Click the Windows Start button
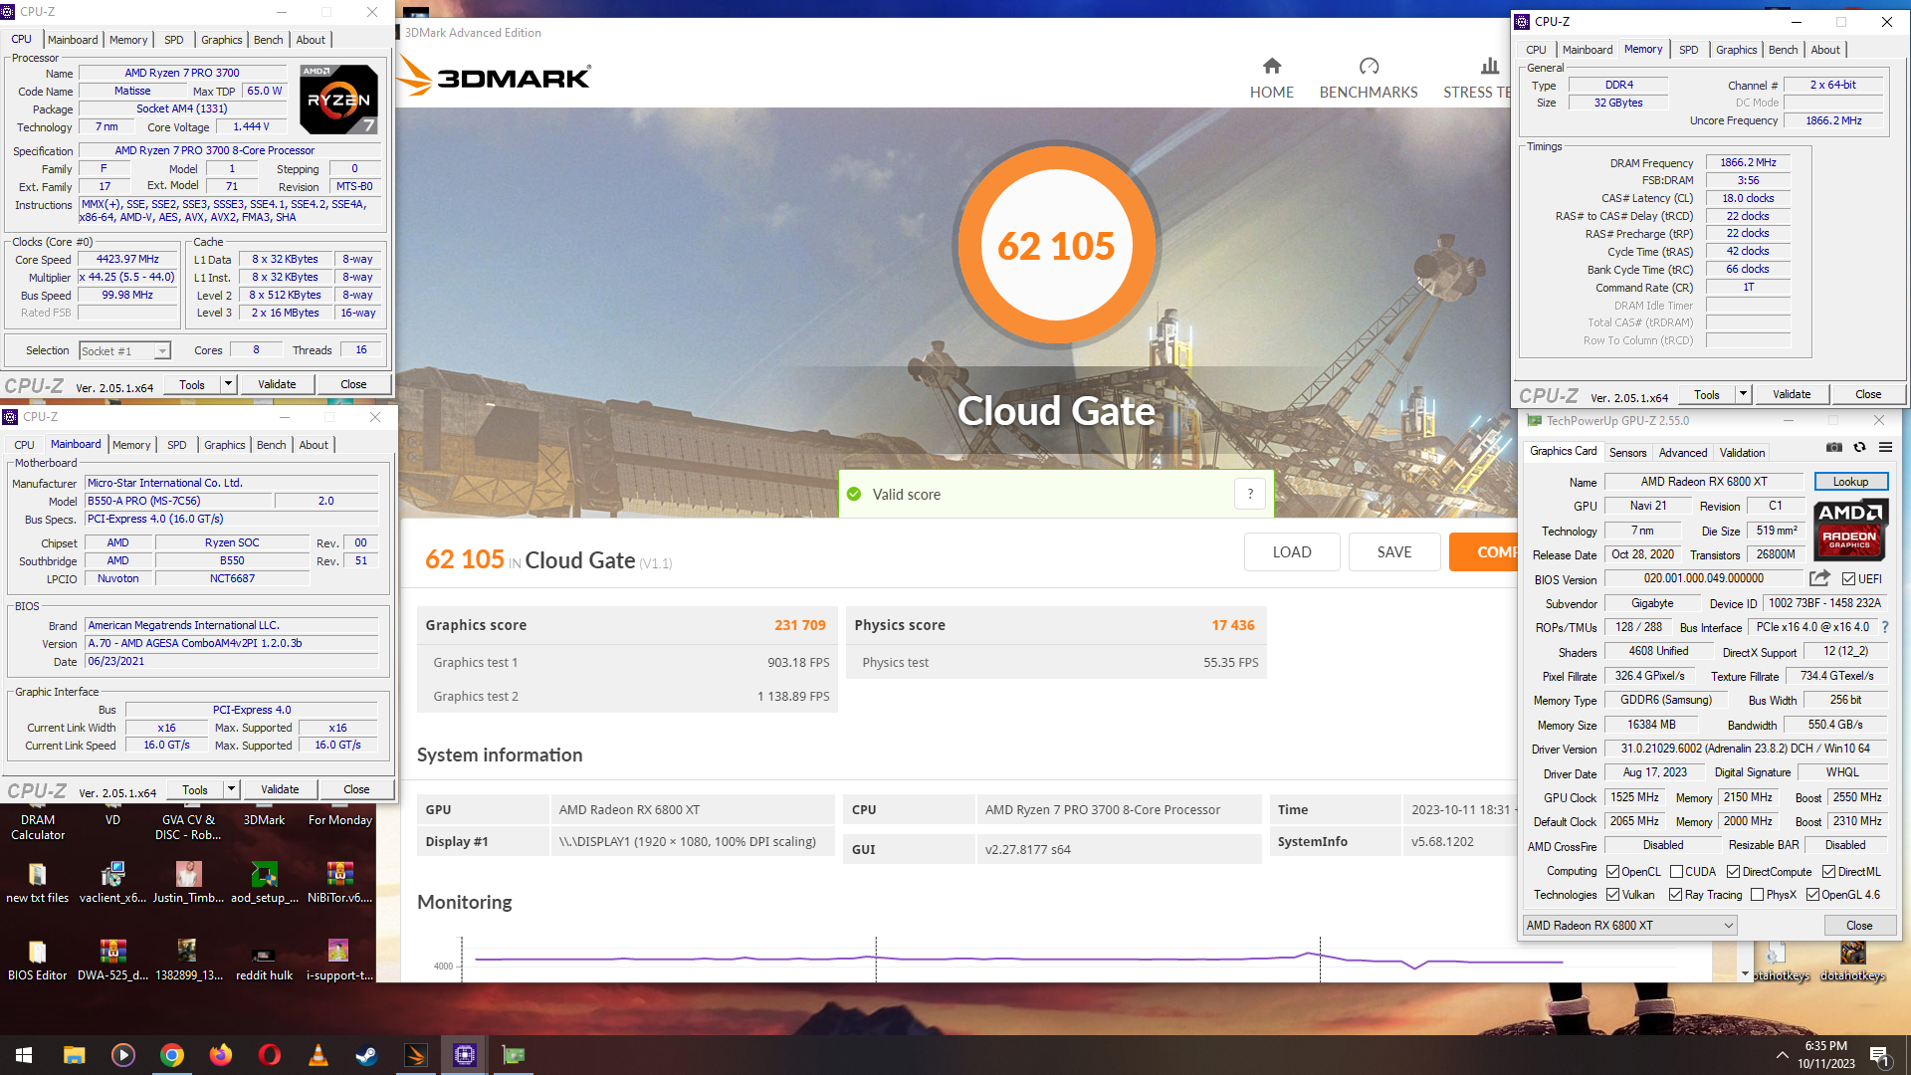 (24, 1055)
